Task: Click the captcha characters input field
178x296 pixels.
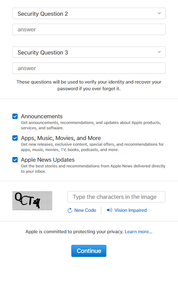Action: 116,197
